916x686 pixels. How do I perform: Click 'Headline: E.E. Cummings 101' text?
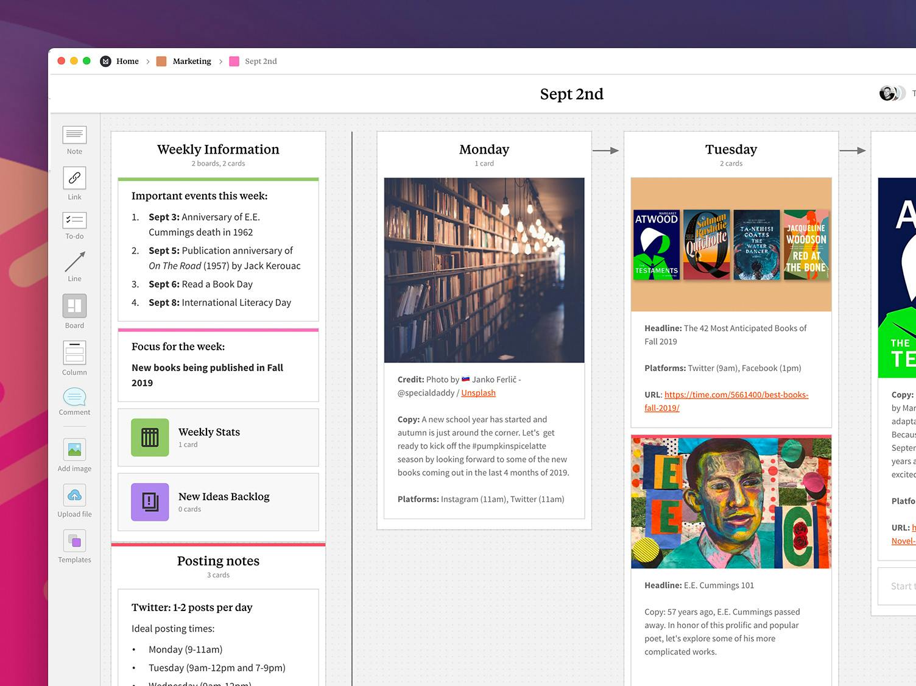click(699, 585)
